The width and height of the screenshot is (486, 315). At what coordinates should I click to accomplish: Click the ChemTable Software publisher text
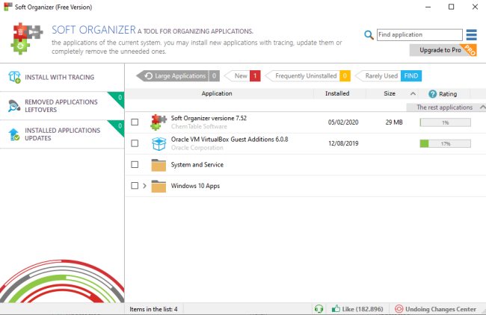coord(199,126)
